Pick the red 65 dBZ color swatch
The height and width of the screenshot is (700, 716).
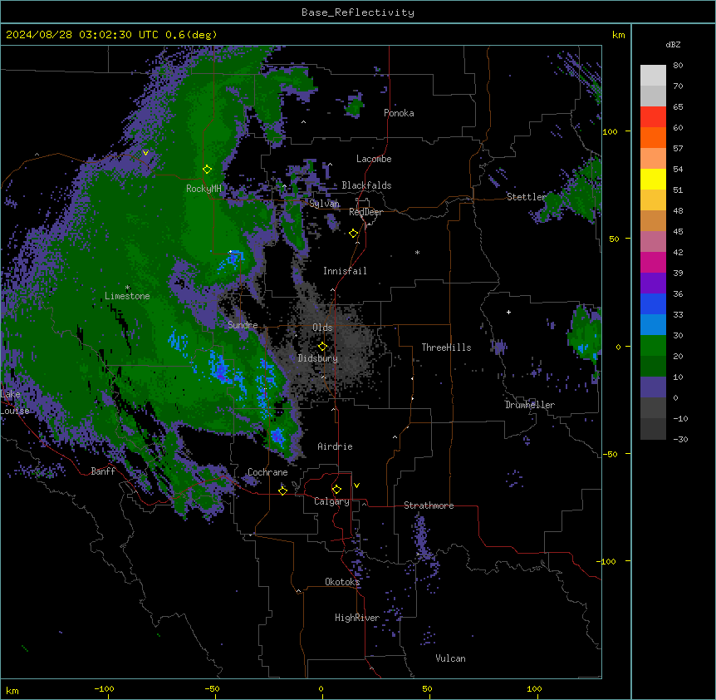pyautogui.click(x=653, y=117)
